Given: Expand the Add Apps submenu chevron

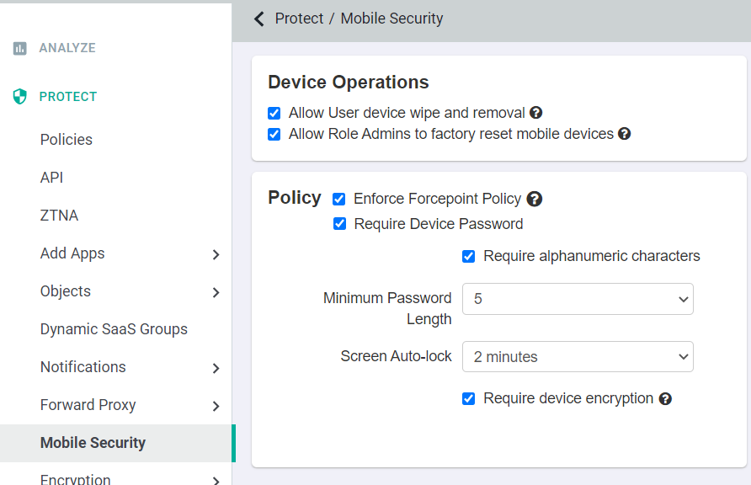Looking at the screenshot, I should coord(216,254).
